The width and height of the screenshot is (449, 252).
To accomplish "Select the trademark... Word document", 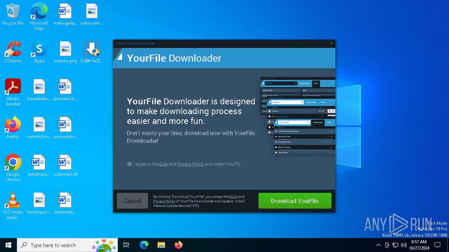I will click(65, 203).
